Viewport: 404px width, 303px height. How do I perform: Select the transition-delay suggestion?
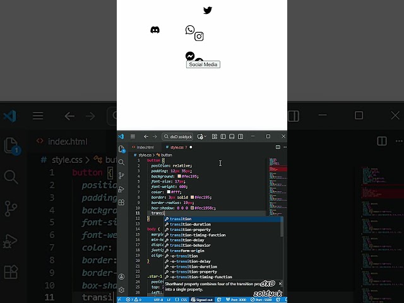tap(223, 240)
